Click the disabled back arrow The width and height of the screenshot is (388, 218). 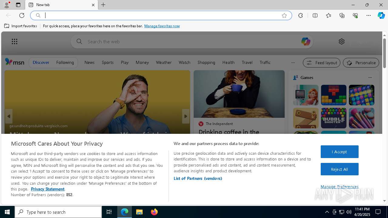(x=8, y=15)
